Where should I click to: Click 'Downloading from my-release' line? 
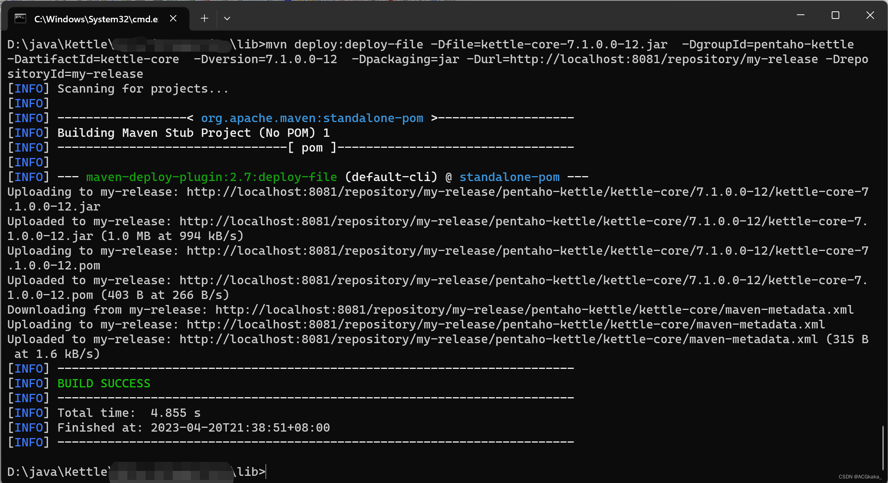tap(430, 310)
